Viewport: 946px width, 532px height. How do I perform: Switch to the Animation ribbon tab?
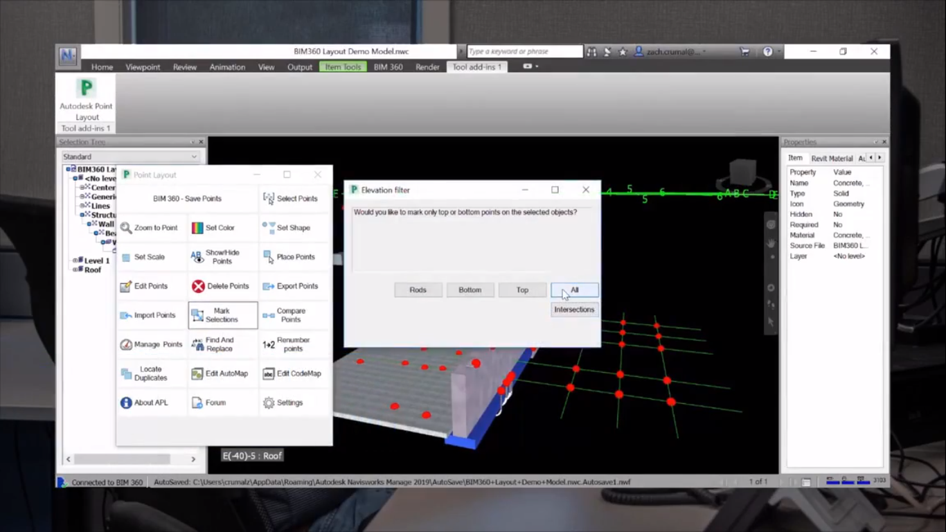(x=227, y=67)
